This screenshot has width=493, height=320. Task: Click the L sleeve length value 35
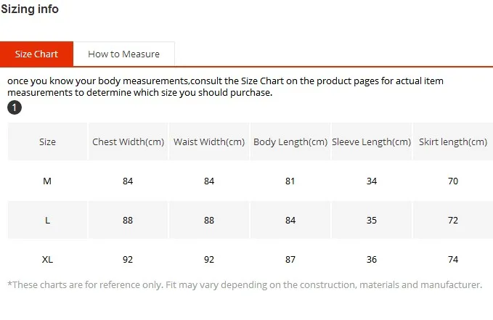point(372,220)
